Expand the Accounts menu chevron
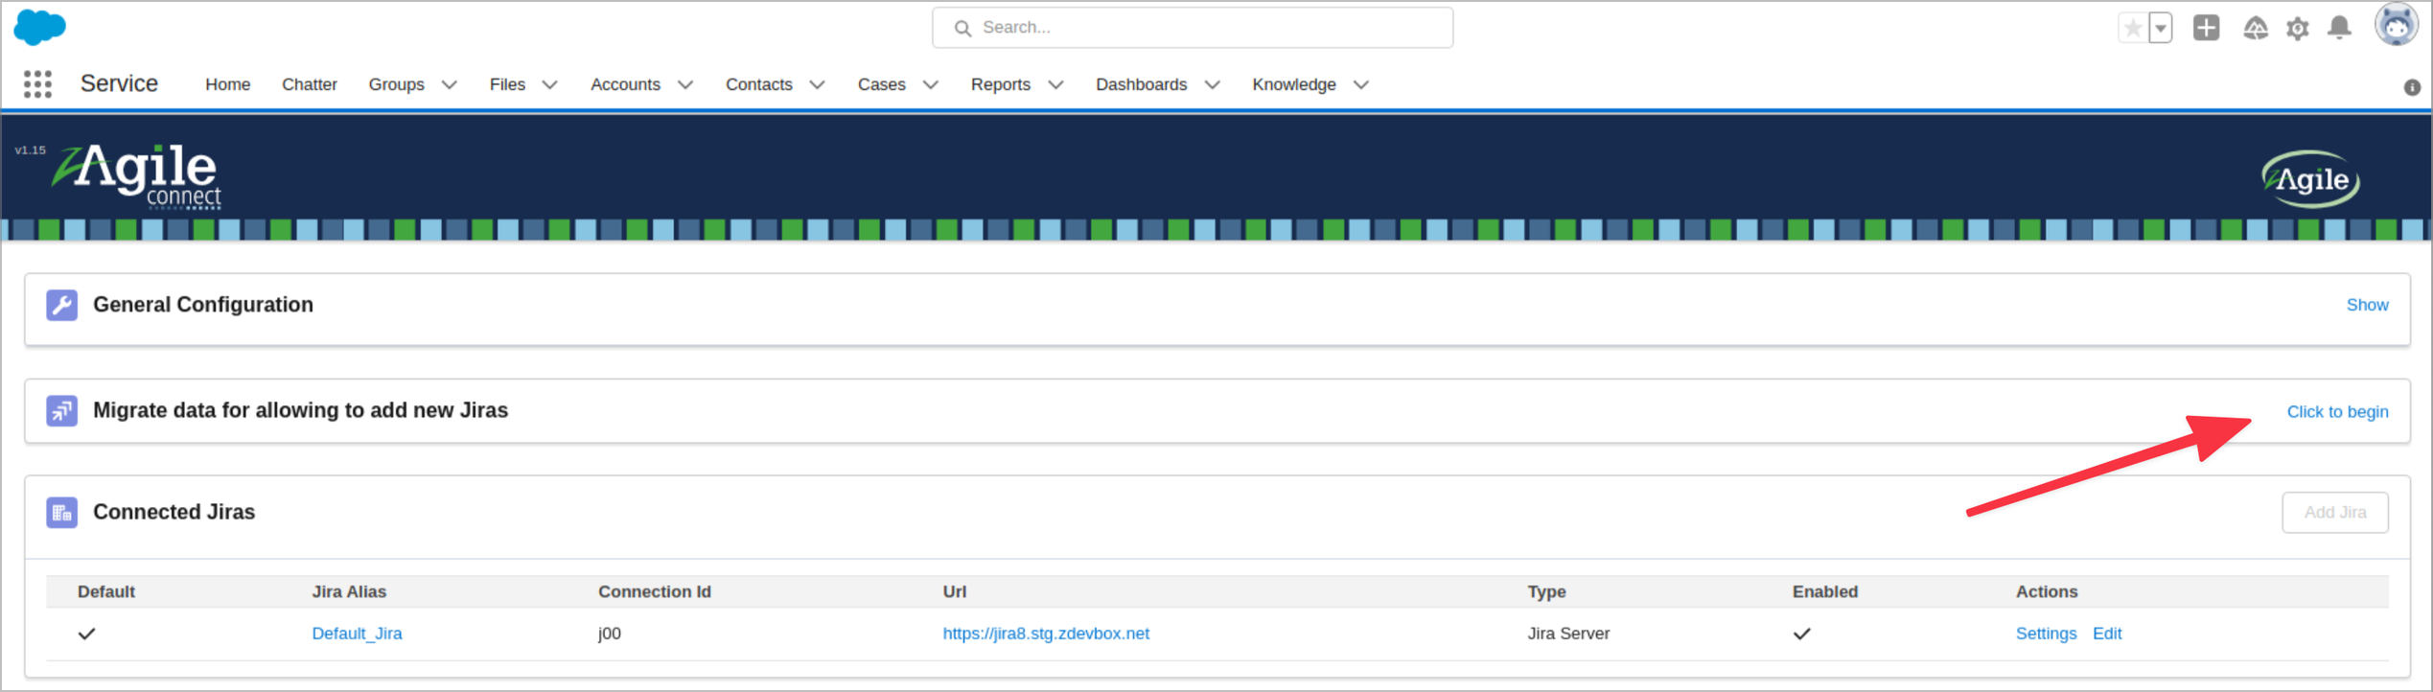 (x=685, y=84)
